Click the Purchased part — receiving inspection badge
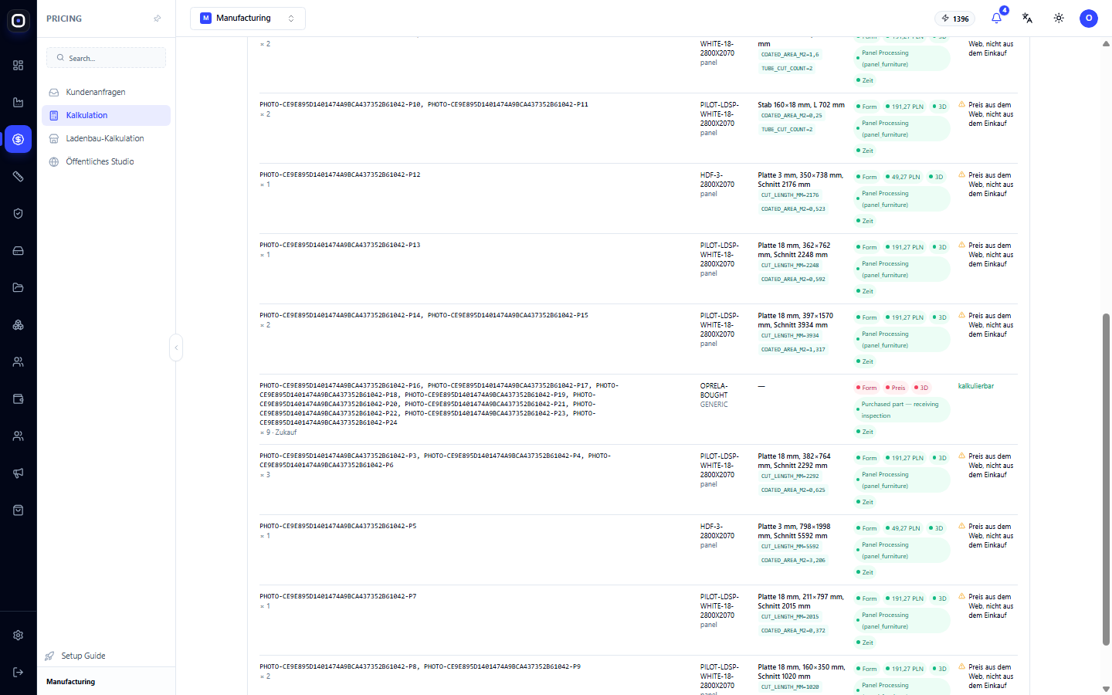This screenshot has height=695, width=1112. (902, 410)
